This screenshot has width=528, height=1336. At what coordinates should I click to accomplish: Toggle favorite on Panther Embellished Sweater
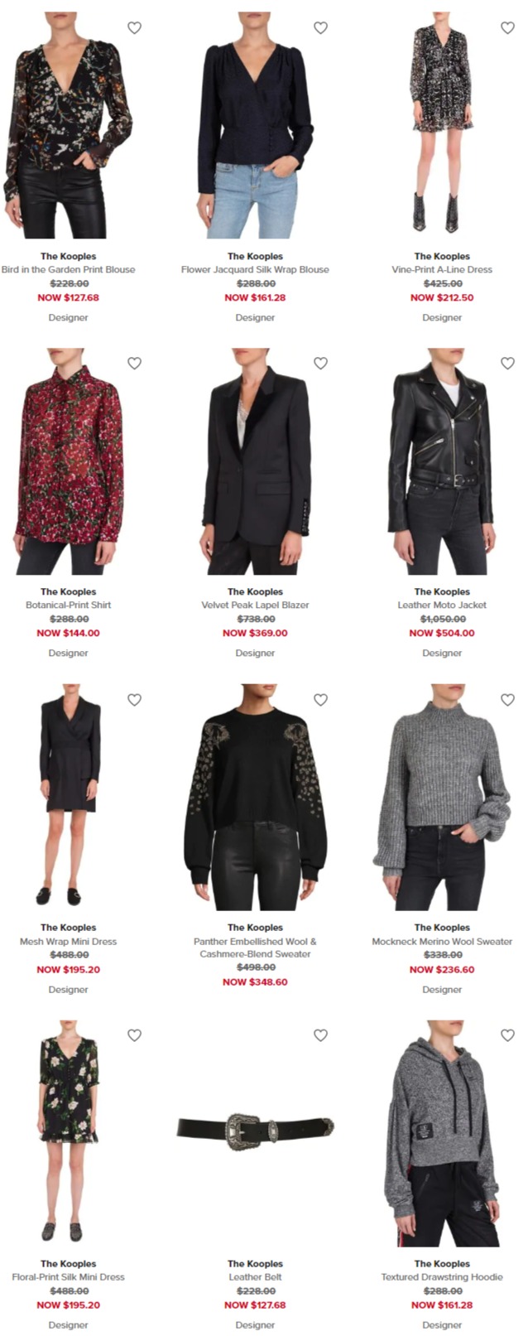coord(320,699)
